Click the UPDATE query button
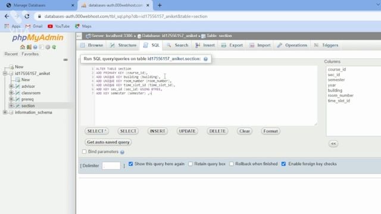This screenshot has width=381, height=214. click(x=187, y=131)
